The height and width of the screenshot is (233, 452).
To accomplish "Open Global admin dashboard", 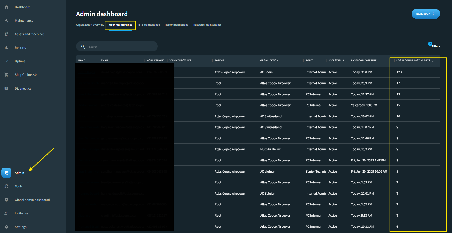I will point(32,200).
